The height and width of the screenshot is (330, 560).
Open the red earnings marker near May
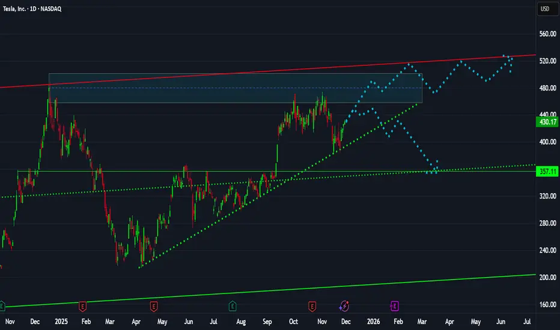(154, 306)
